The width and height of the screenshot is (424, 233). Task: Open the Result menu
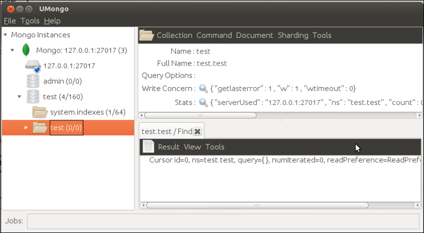(x=169, y=147)
